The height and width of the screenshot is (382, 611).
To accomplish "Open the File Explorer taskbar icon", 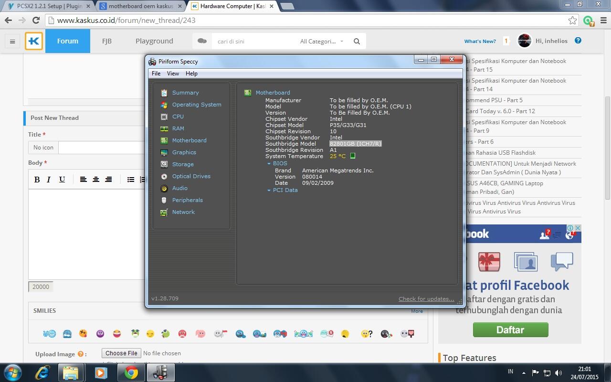I will tap(71, 372).
